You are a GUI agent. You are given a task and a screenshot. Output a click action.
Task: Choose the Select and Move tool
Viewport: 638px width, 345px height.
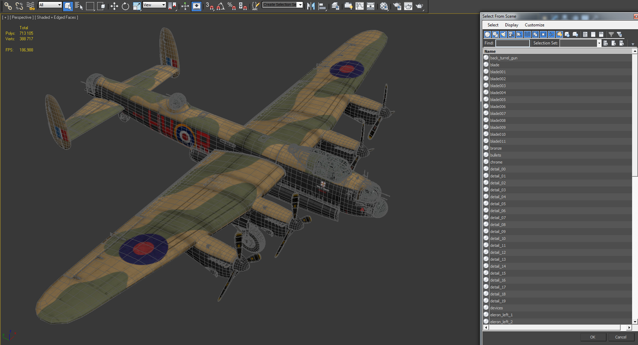(x=114, y=6)
